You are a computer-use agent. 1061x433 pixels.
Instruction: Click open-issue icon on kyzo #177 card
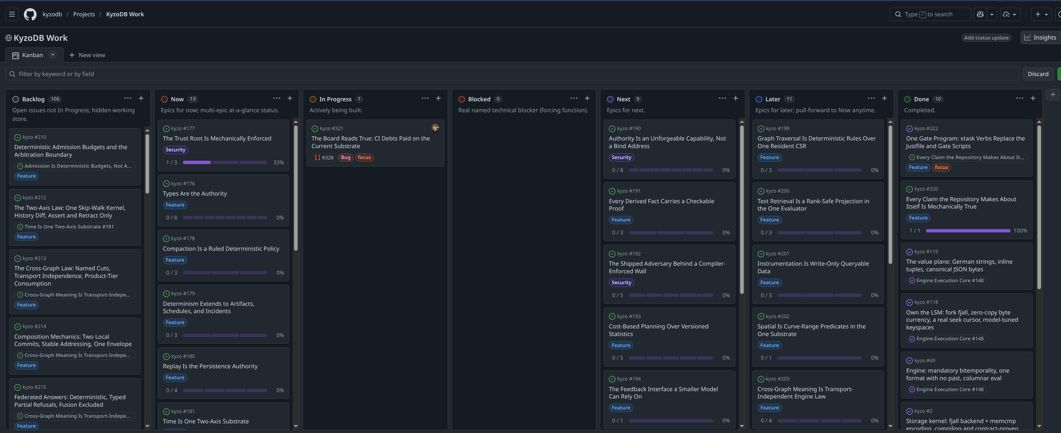[x=166, y=129]
